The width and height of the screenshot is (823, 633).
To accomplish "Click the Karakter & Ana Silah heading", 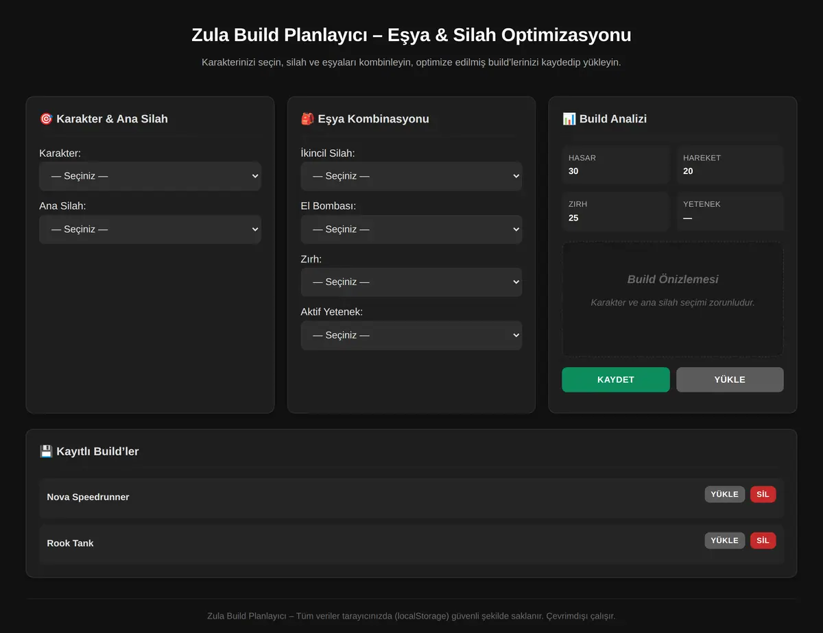I will tap(112, 119).
